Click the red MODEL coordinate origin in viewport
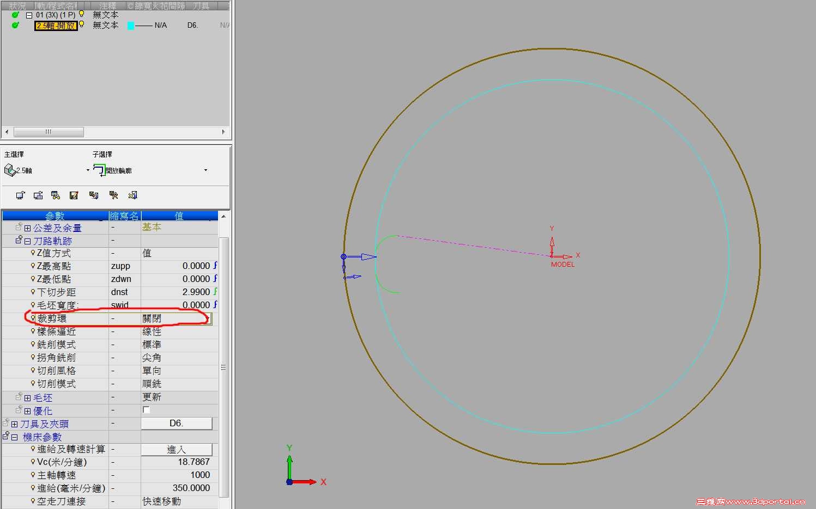 coord(552,256)
